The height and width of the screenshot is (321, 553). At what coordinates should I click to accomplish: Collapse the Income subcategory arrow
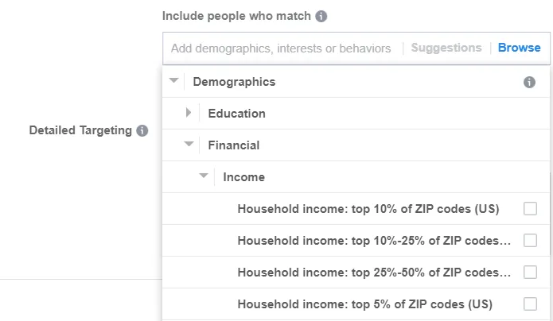click(x=204, y=176)
